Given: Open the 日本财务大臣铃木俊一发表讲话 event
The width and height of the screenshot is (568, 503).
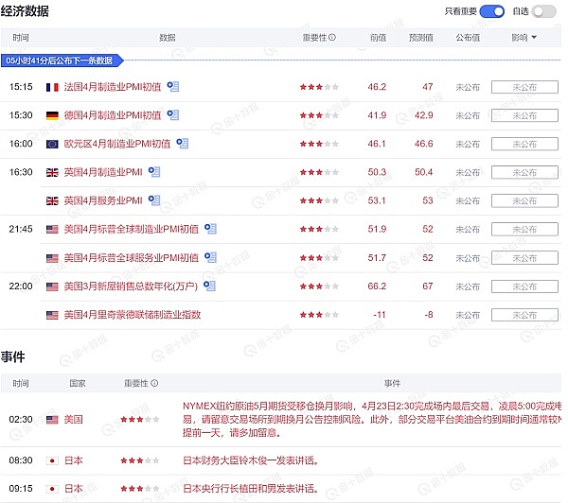Looking at the screenshot, I should (x=250, y=460).
